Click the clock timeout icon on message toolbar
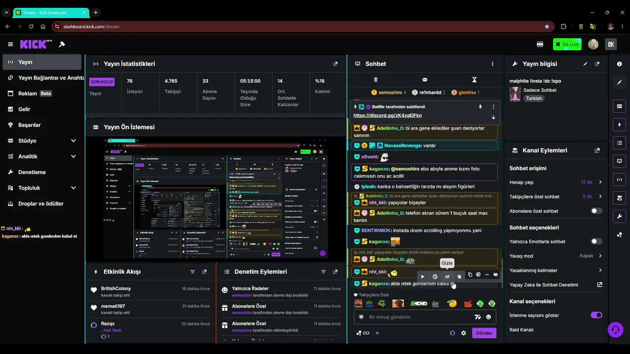The width and height of the screenshot is (630, 354). (435, 276)
